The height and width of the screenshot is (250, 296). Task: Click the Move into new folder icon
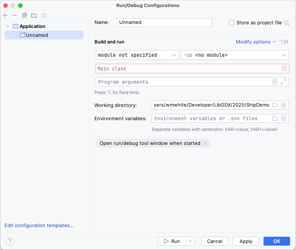click(34, 15)
